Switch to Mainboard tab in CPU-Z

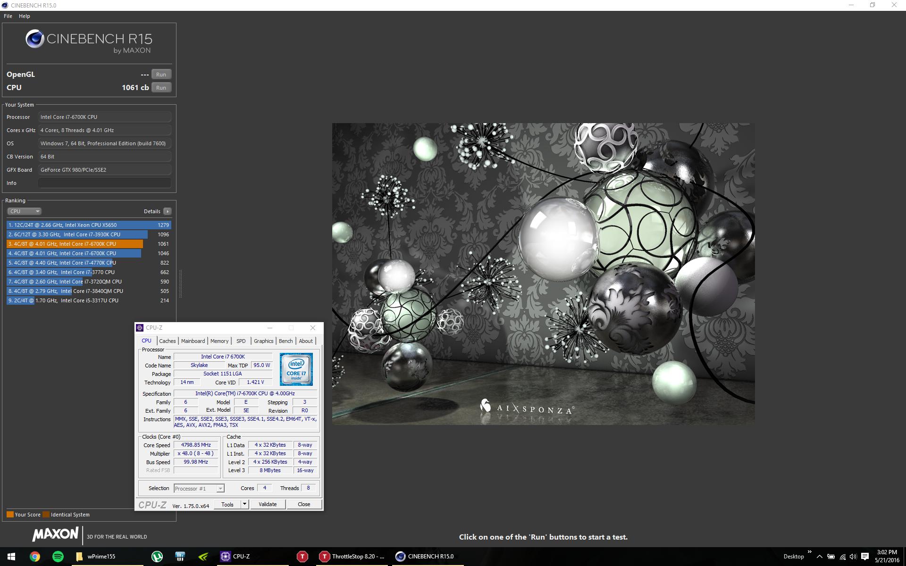click(x=193, y=341)
